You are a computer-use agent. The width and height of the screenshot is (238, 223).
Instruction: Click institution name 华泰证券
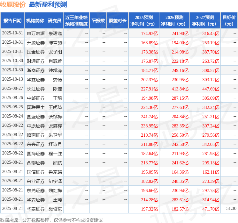(x=36, y=209)
